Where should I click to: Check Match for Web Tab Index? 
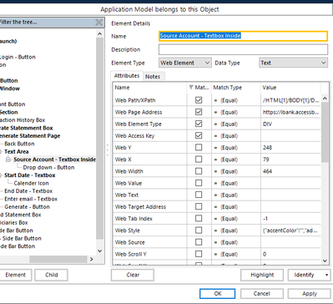point(199,218)
